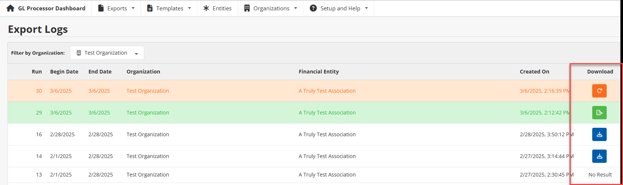Click the home icon in the navigation bar
Screen dimensions: 623x185
[10, 8]
